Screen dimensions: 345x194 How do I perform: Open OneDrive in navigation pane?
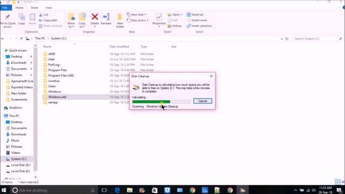click(x=16, y=108)
